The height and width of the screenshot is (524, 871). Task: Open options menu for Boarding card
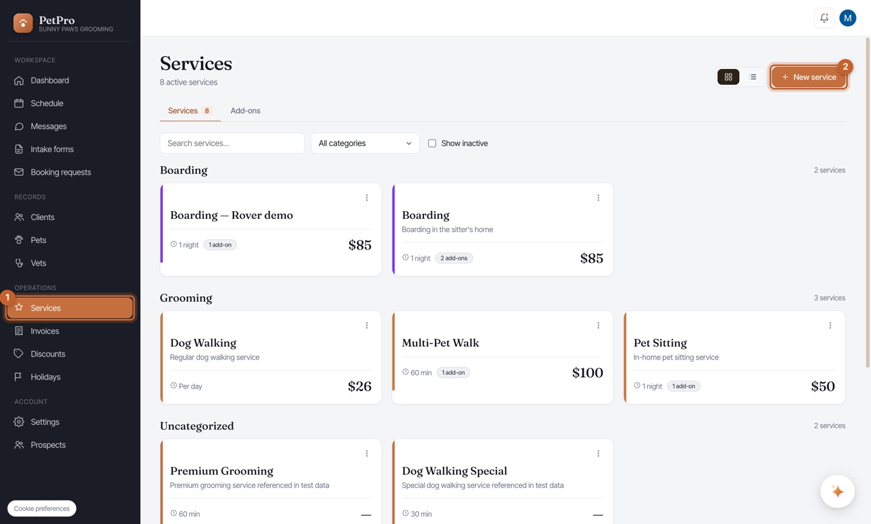(598, 198)
